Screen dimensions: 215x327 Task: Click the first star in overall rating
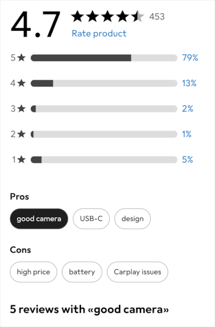[x=77, y=16]
